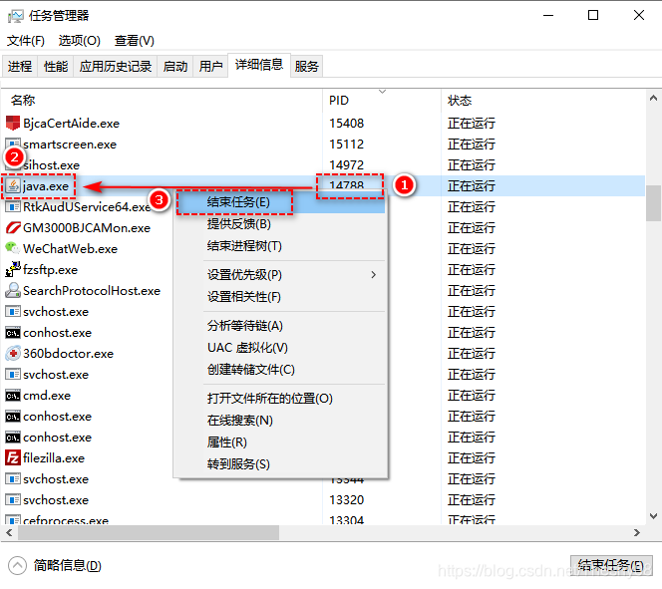
Task: Sort by the Status column header
Action: tap(543, 101)
